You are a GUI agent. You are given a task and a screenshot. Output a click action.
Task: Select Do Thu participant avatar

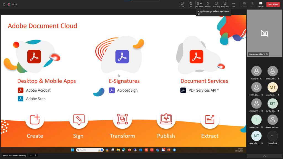coord(272,104)
